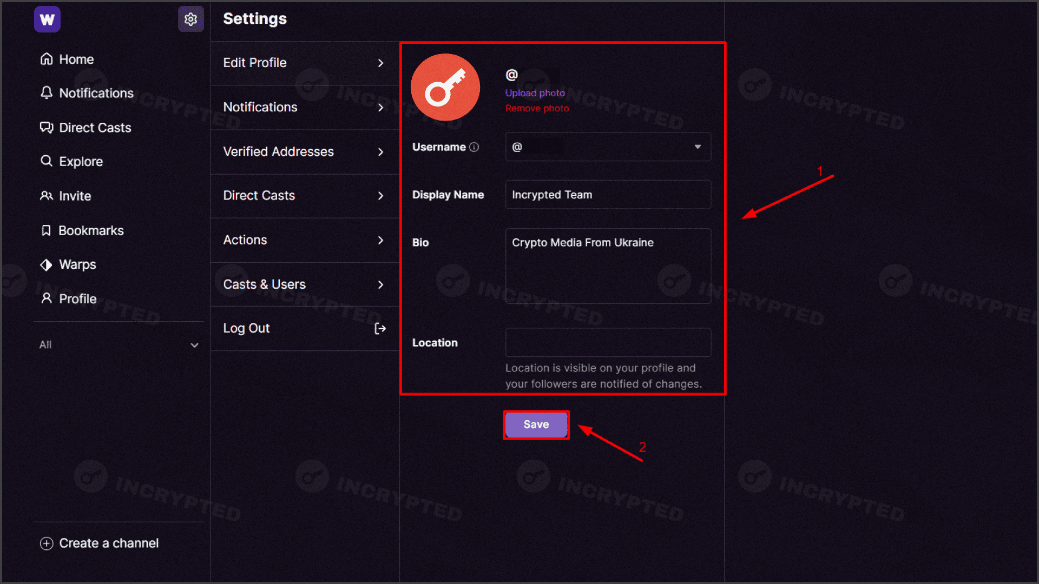Image resolution: width=1039 pixels, height=584 pixels.
Task: Open the Invite people icon
Action: [46, 196]
